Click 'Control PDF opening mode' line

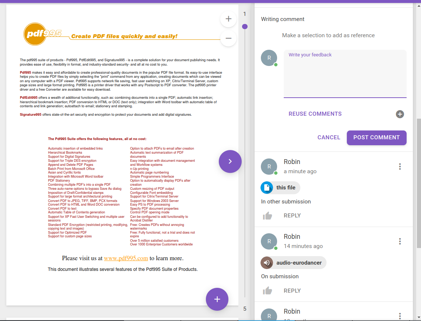point(149,212)
